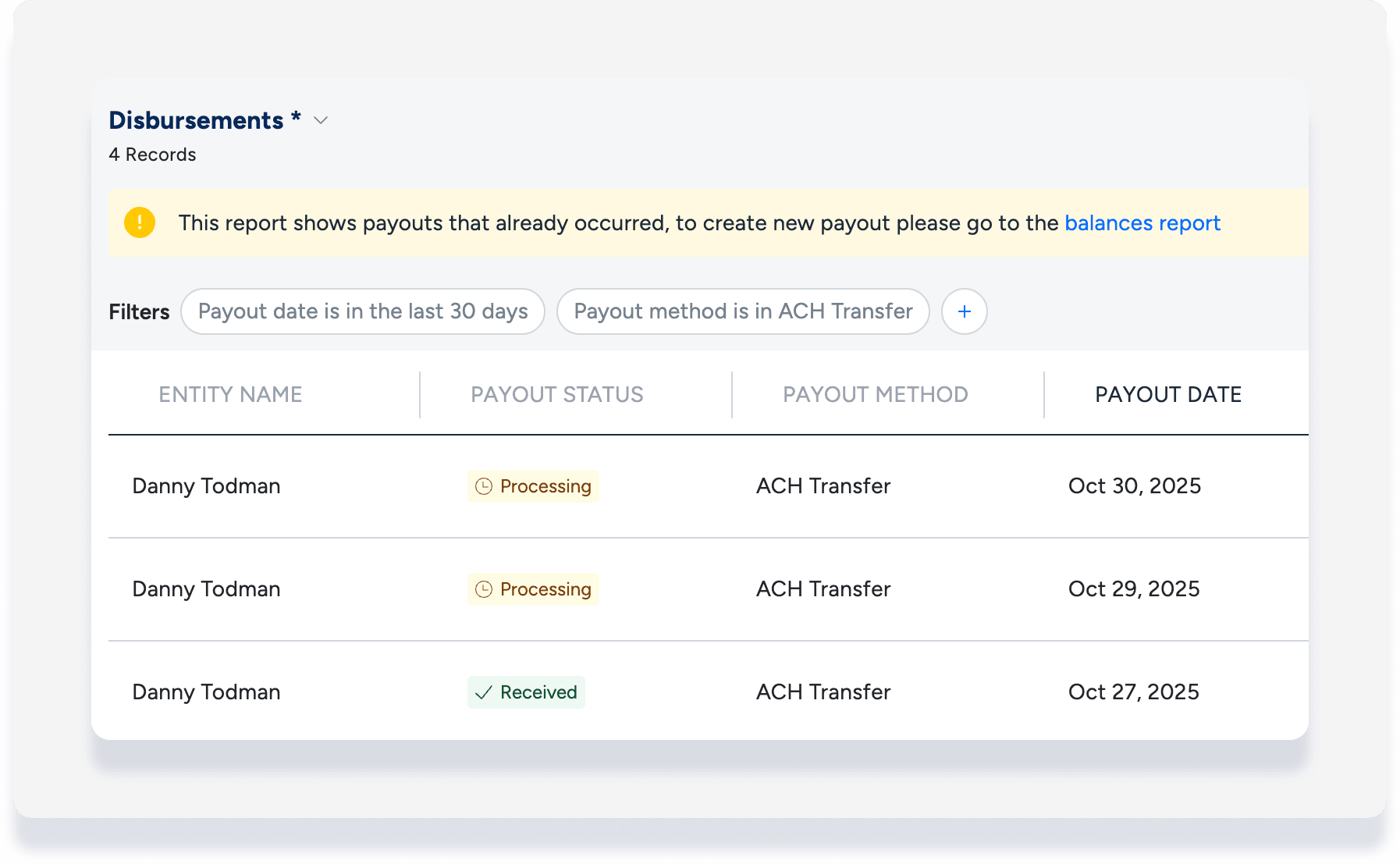Click ACH Transfer cell in Oct 27 row
The image size is (1400, 864).
tap(823, 692)
